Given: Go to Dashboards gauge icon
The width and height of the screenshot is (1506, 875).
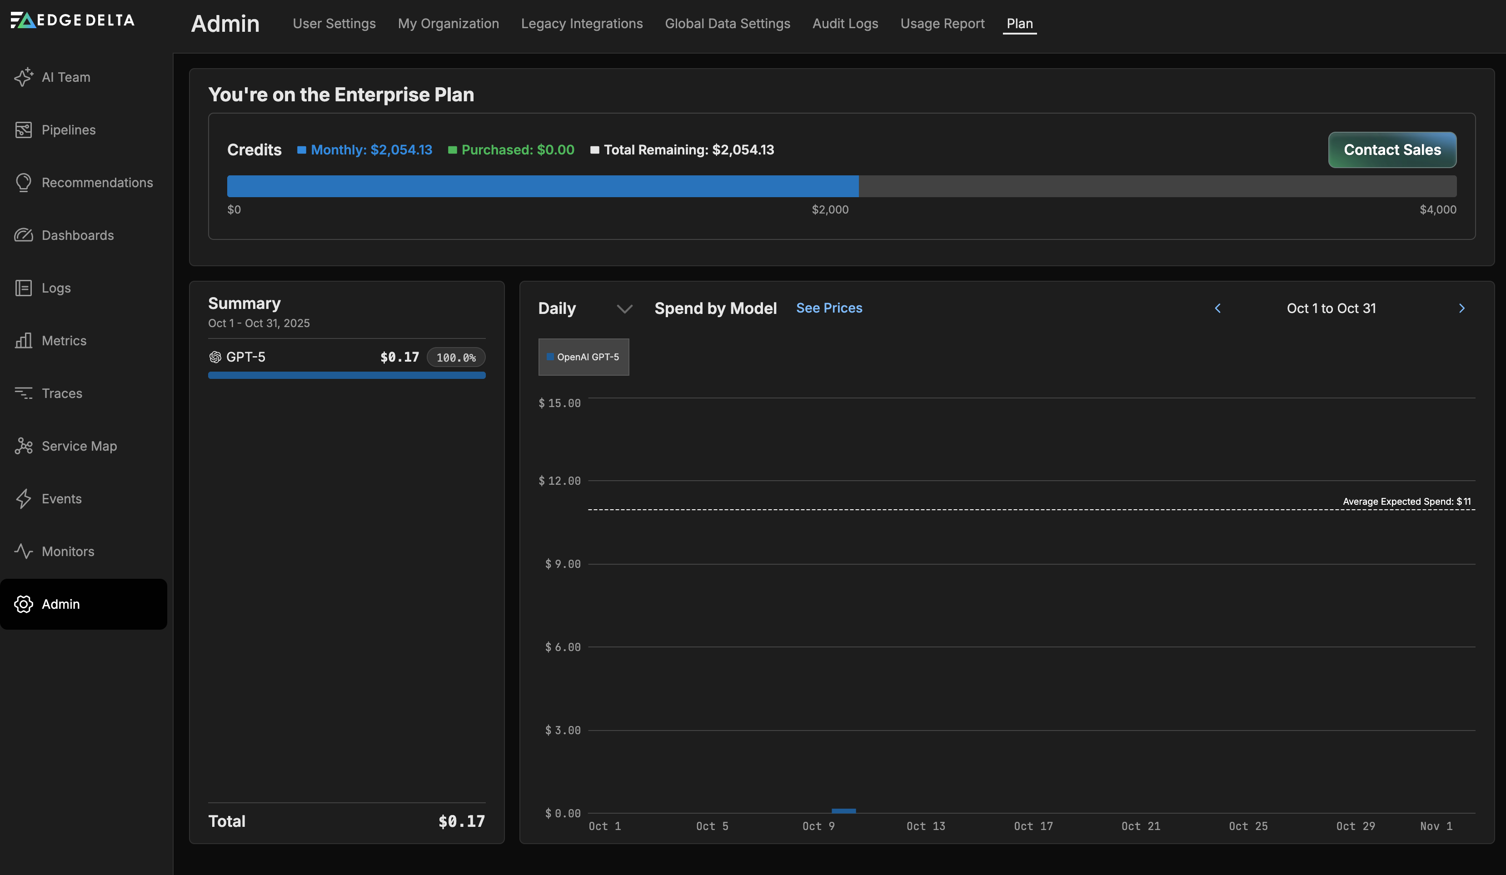Looking at the screenshot, I should point(23,235).
